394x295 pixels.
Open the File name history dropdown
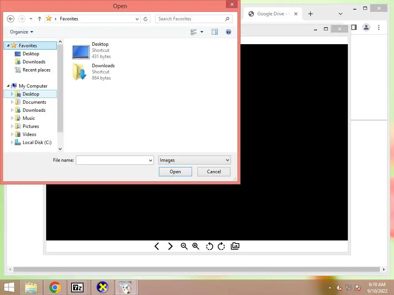(150, 160)
